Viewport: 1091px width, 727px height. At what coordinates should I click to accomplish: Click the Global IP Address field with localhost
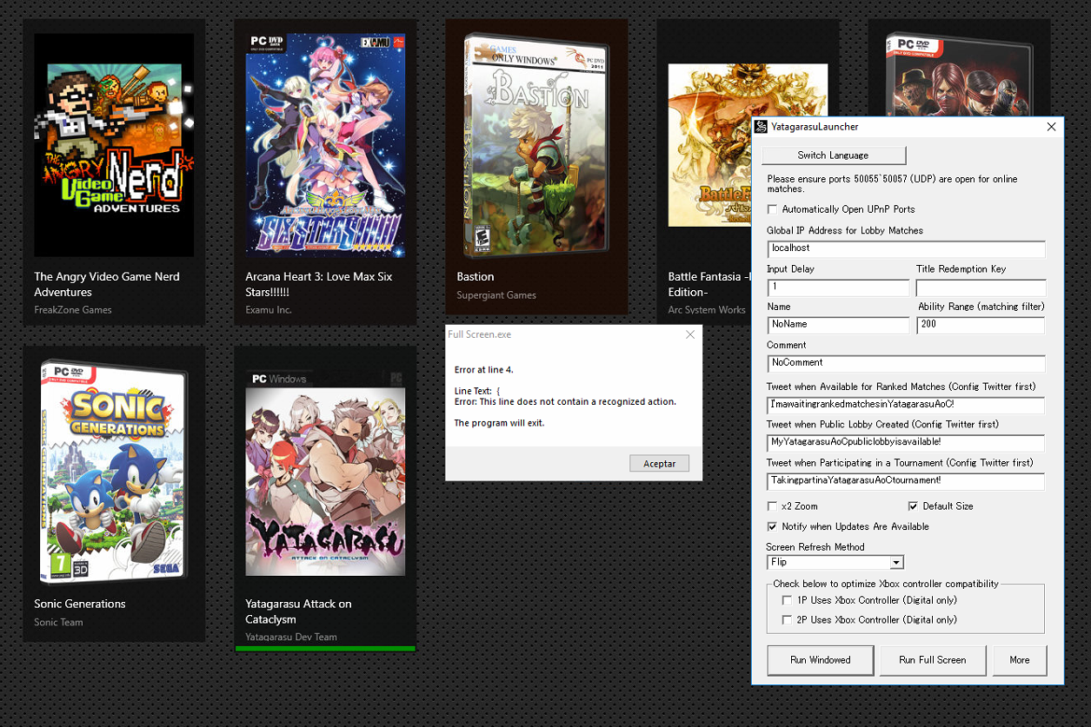pos(906,249)
